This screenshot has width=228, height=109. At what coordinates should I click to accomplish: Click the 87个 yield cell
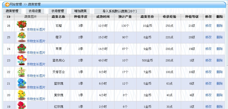[125, 49]
